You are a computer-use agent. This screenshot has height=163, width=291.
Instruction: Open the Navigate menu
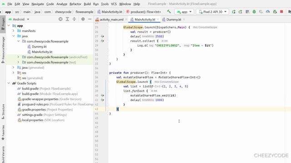coord(38,4)
